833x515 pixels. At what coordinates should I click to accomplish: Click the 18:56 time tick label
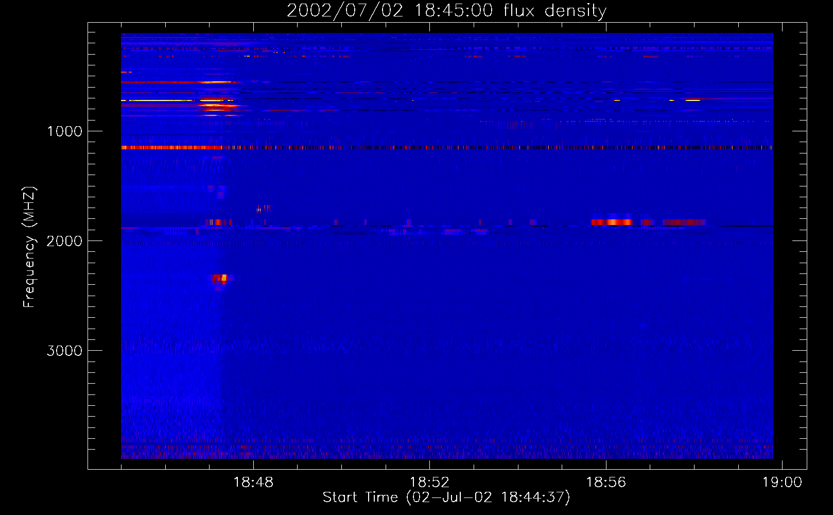coord(606,483)
